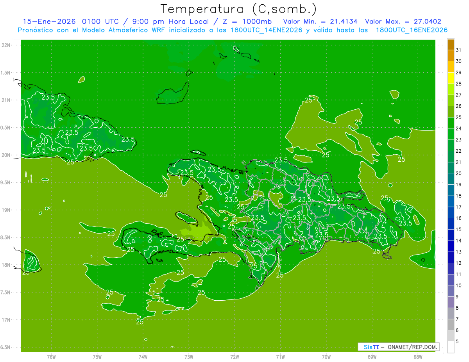Click legend value "20" on color bar
This screenshot has height=362, width=469.
pyautogui.click(x=459, y=173)
